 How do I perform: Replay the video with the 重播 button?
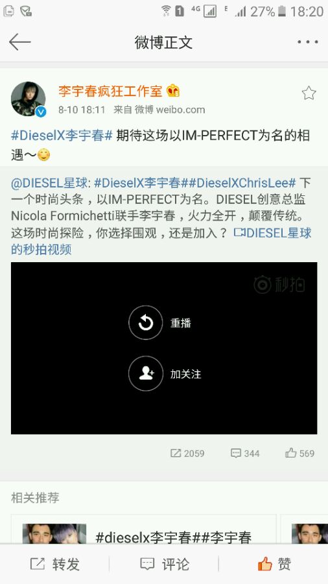145,322
